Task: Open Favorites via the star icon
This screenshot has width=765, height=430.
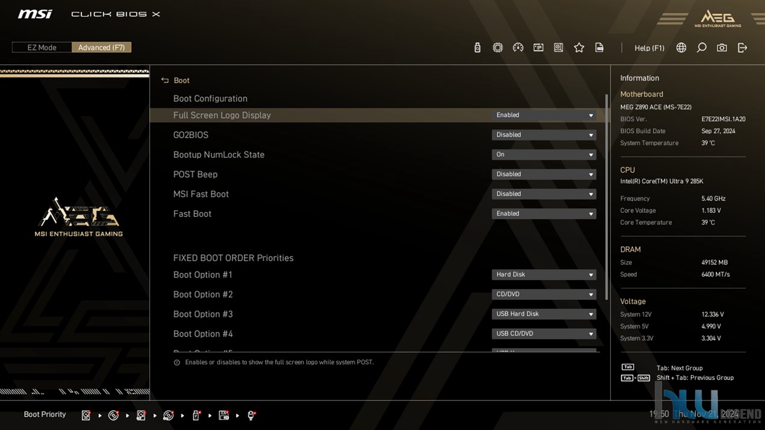Action: [579, 48]
